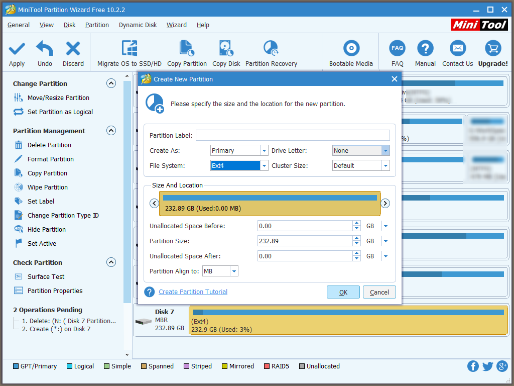Click the Upgrade shopping cart icon

click(493, 49)
